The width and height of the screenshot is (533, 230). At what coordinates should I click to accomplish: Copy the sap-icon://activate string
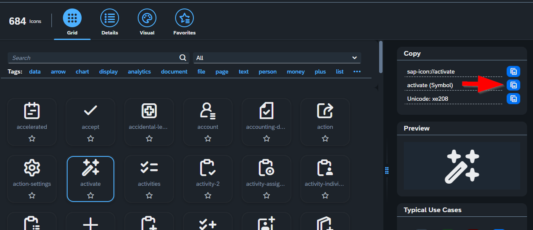513,71
